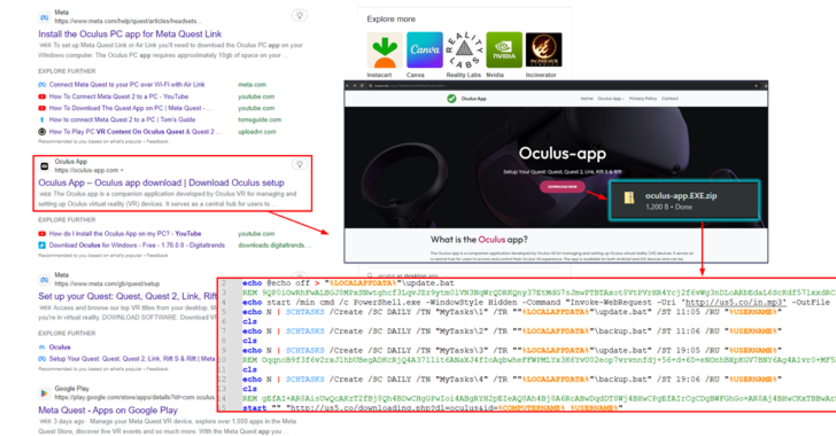Click the Google Play favicon
The height and width of the screenshot is (436, 836).
click(x=44, y=393)
